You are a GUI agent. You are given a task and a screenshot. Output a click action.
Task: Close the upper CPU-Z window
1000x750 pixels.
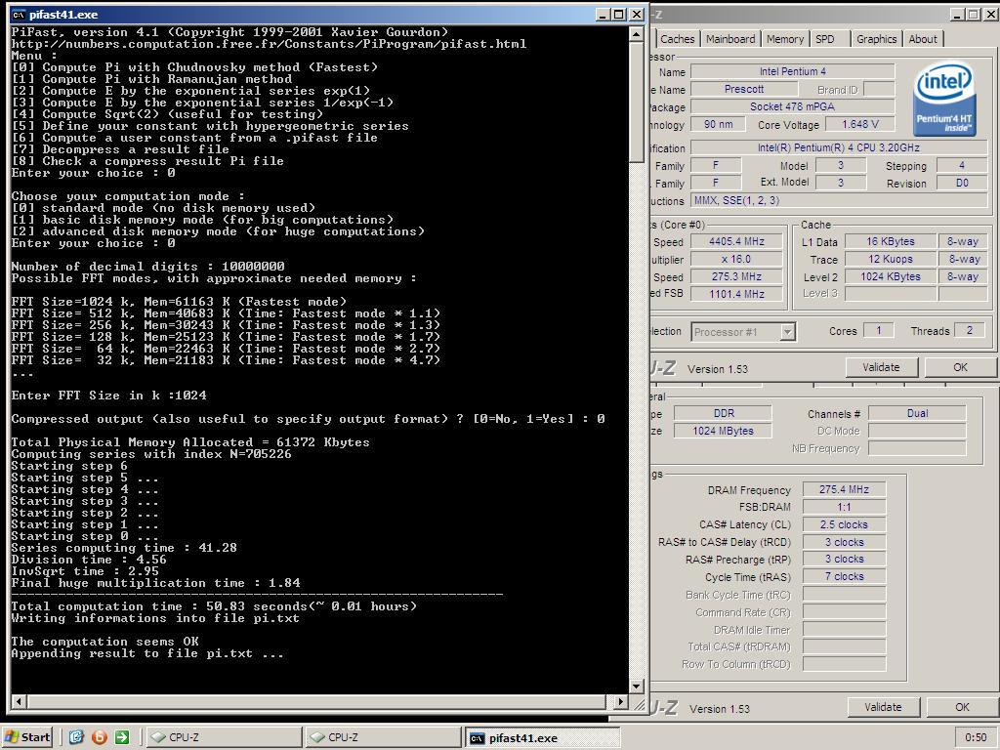pyautogui.click(x=990, y=14)
